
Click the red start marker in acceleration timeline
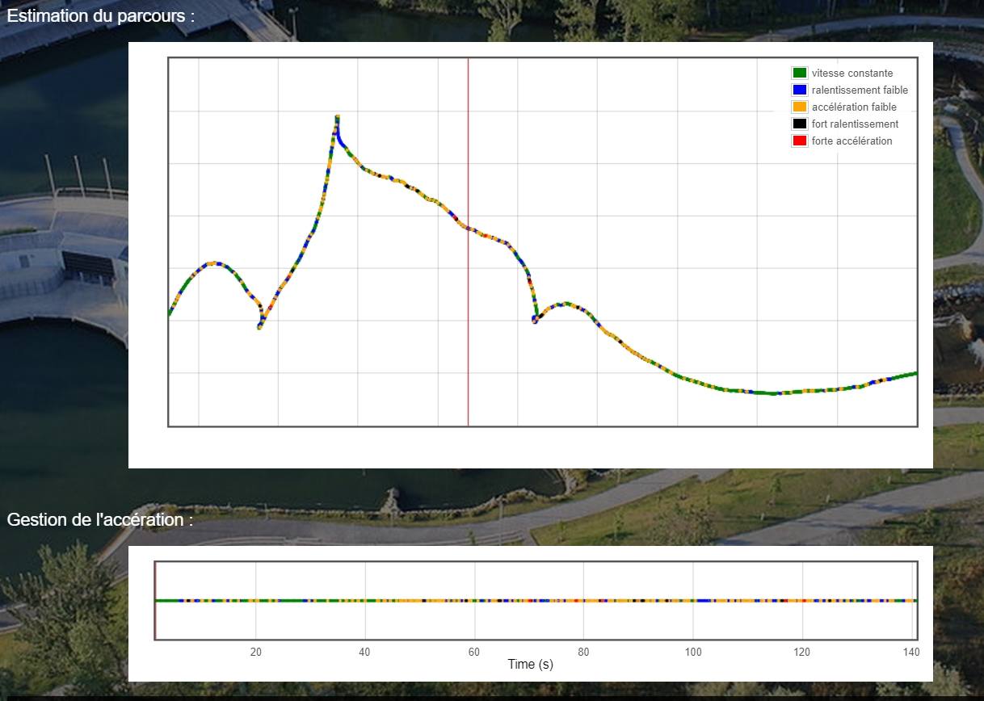[154, 600]
